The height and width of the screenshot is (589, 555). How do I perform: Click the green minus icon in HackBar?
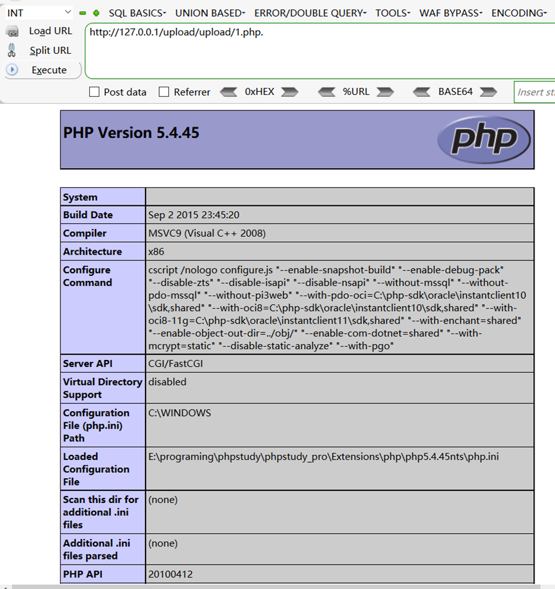pos(83,13)
